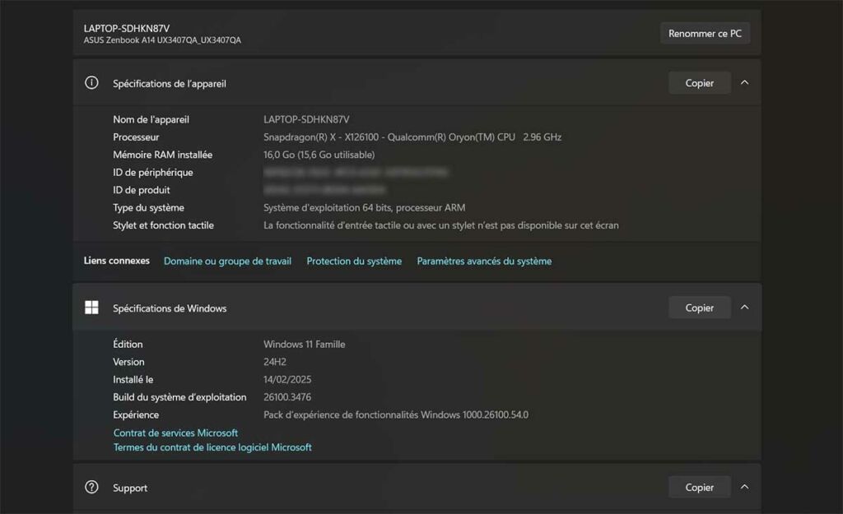Collapse the Support section chevron

click(x=744, y=487)
